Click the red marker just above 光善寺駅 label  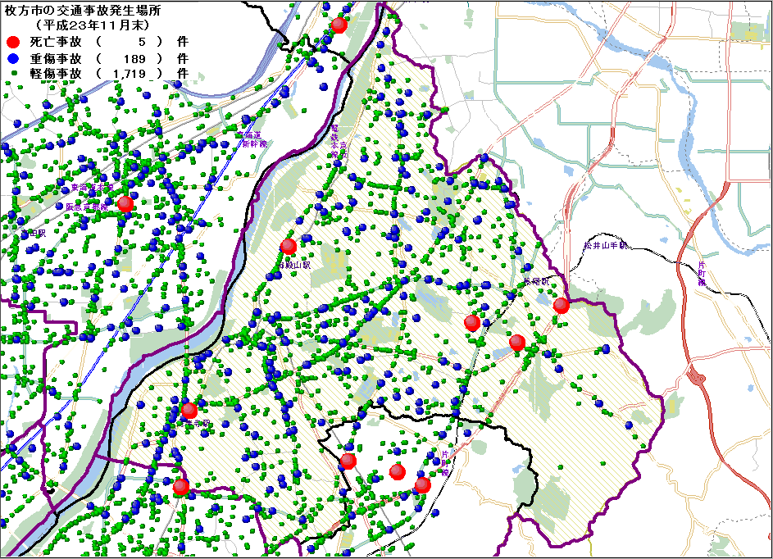(189, 411)
